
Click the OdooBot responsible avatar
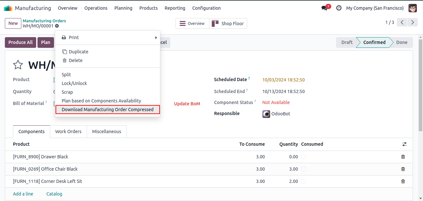pos(266,114)
